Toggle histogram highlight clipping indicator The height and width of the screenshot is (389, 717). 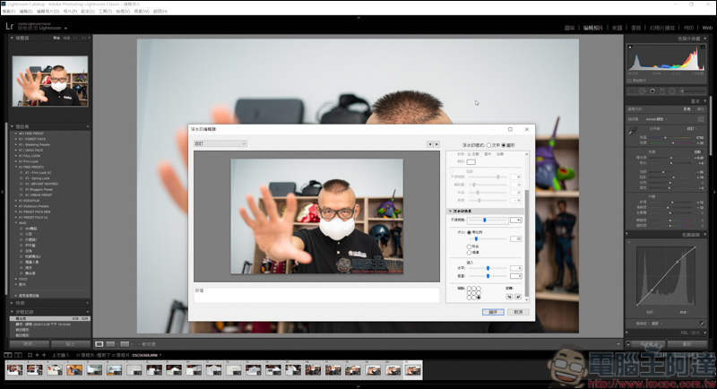point(703,48)
